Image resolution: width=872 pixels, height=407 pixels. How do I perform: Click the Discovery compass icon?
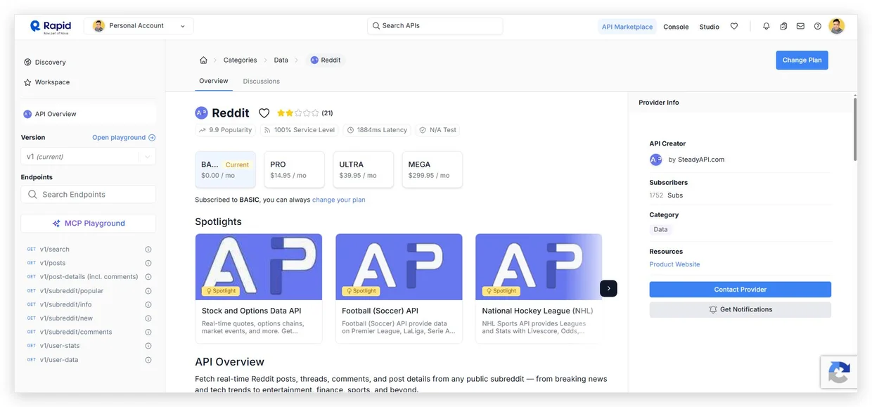pos(27,62)
